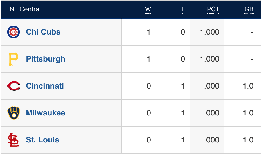Click St. Louis loss count cell
Screen dimensions: 261x154
tap(183, 140)
